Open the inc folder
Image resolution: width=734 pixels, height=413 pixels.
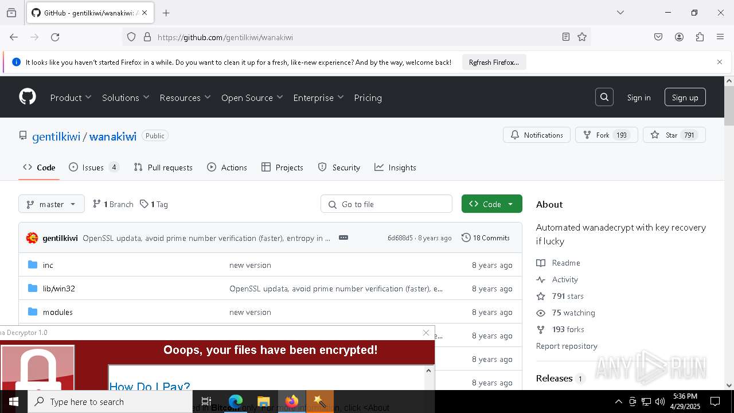click(48, 265)
